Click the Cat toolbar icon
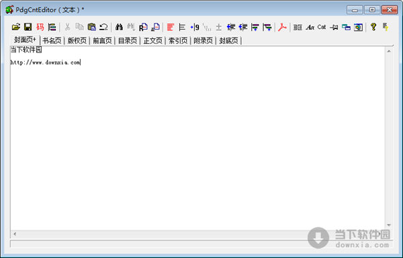Viewport: 403px width, 258px height. [322, 27]
